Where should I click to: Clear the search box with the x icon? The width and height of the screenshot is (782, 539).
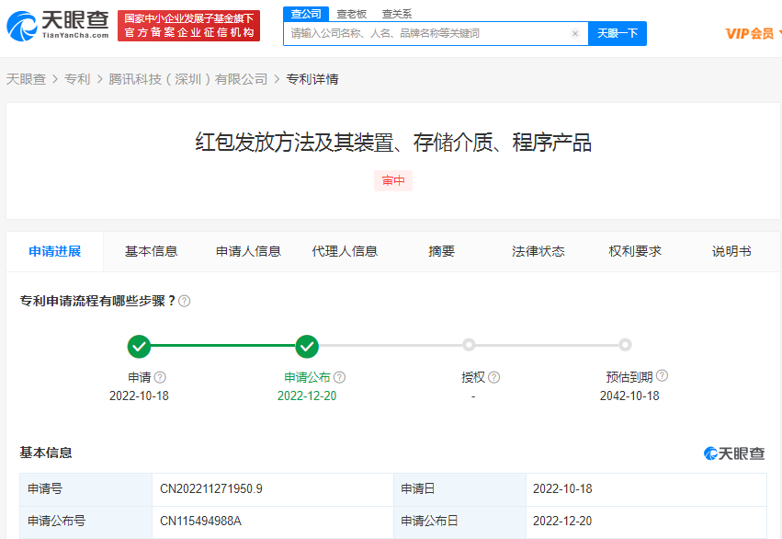[575, 33]
